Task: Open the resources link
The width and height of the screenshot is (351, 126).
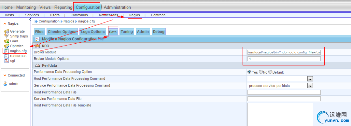Action: coord(18,56)
